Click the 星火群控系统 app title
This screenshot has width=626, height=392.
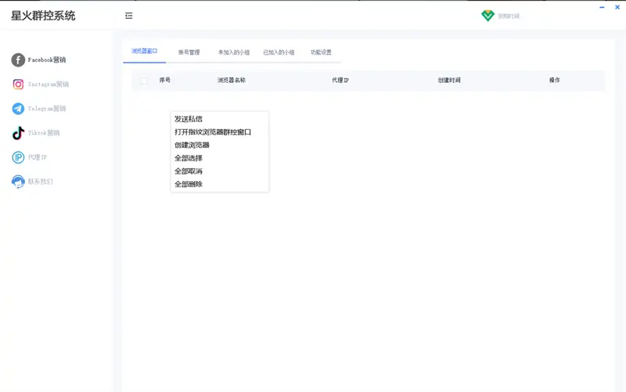(x=43, y=16)
